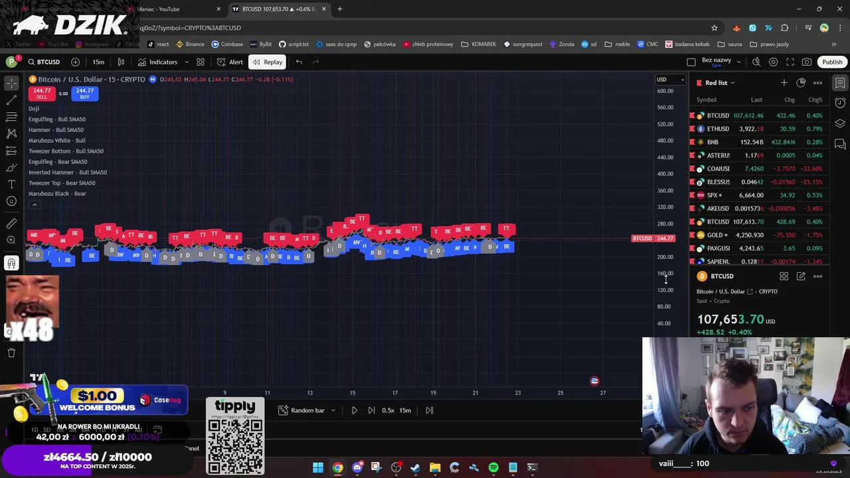Toggle magnet mode in drawing toolbar

coord(11,263)
